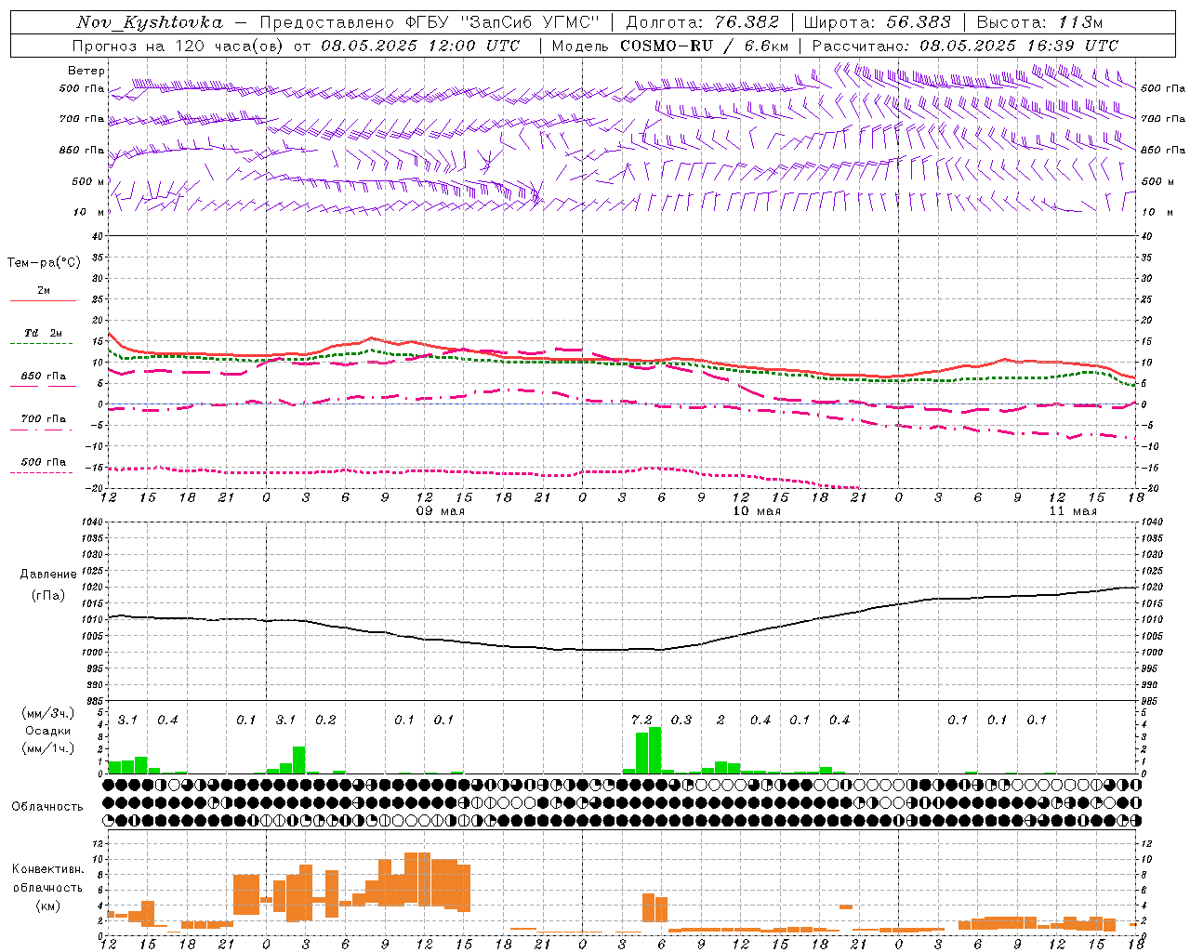Click the station name Nov_Kyshtovka
The image size is (1190, 952).
point(150,22)
